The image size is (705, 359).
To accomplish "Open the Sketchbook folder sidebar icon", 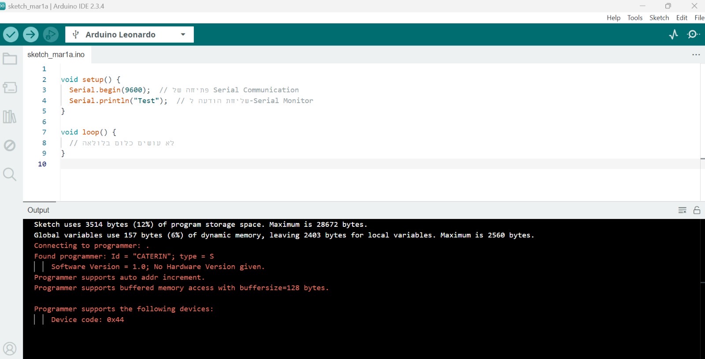I will [10, 59].
